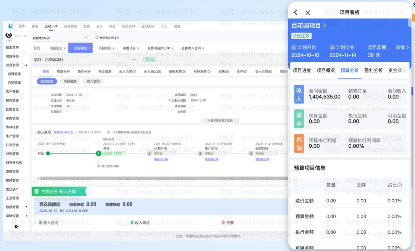
Task: Switch to 盈利分析 tab in mobile panel
Action: (373, 71)
